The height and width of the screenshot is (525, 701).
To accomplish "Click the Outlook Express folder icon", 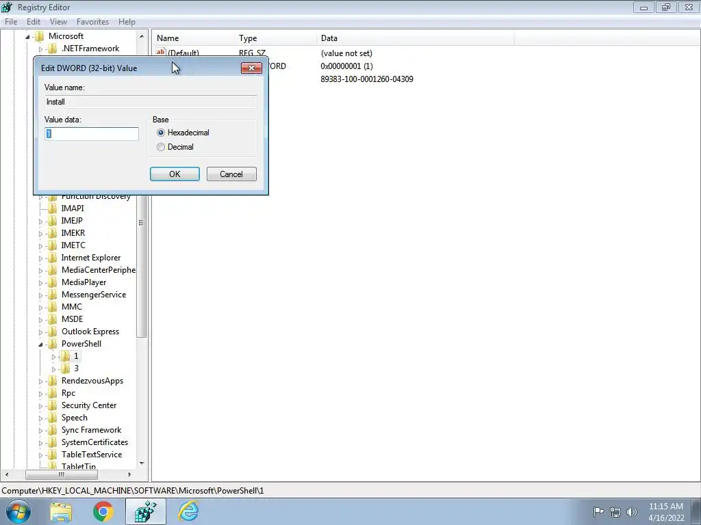I will (52, 332).
